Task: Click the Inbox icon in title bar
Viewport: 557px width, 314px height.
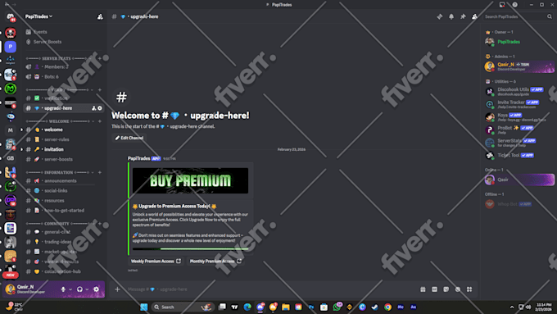Action: (502, 5)
